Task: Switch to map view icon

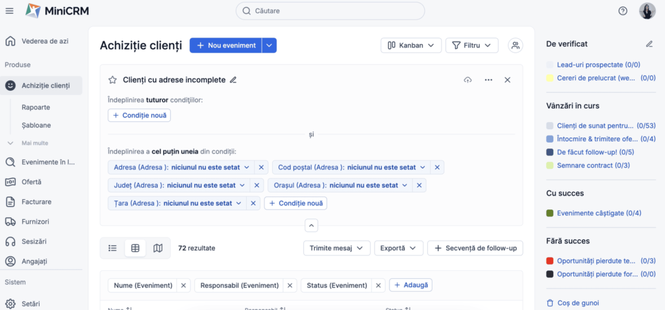Action: [158, 248]
